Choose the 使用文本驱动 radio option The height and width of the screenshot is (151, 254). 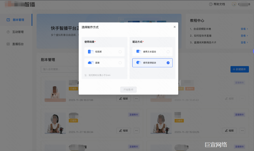(168, 52)
